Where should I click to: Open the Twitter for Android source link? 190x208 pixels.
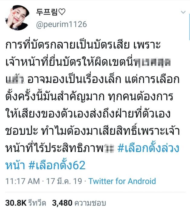[122, 181]
